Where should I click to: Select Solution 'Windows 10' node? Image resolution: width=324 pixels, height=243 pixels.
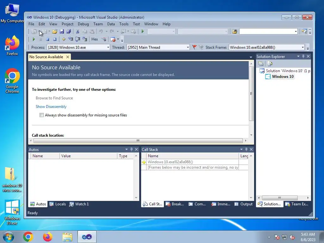288,71
